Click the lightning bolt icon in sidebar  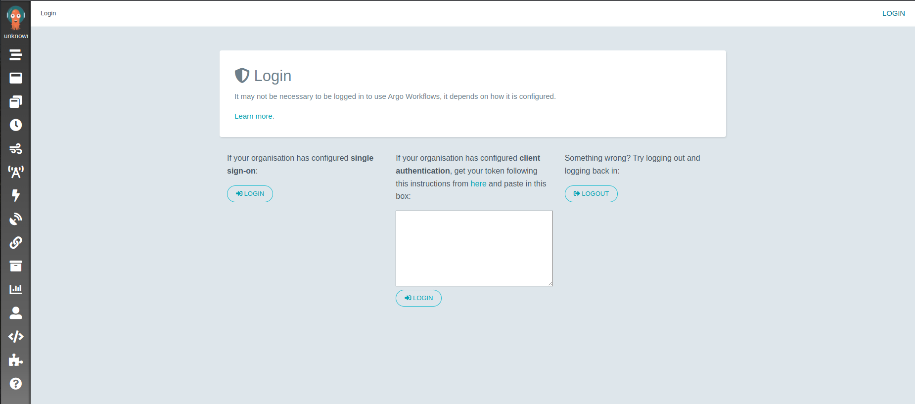(16, 195)
